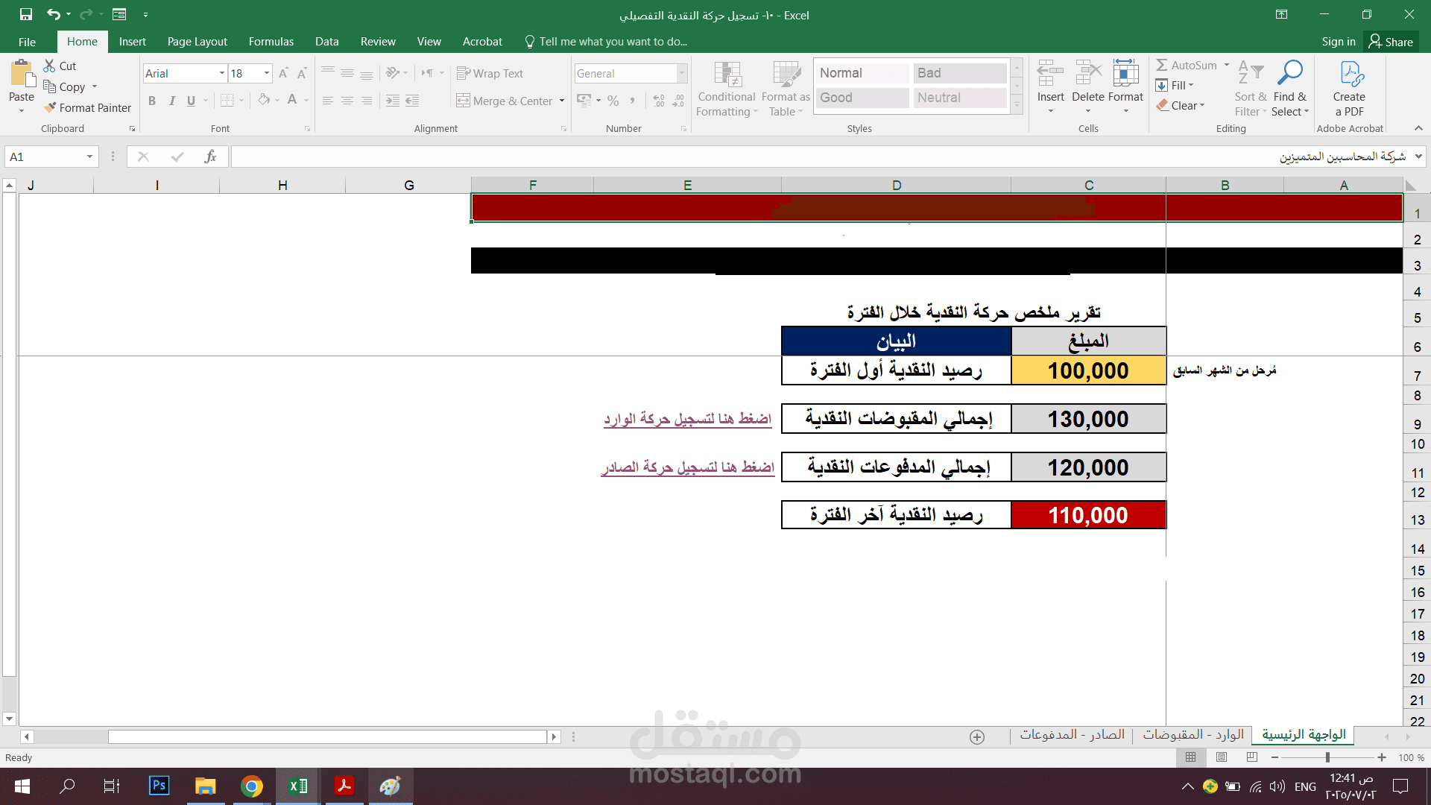Viewport: 1431px width, 805px height.
Task: Click the Delete cells icon
Action: click(1088, 75)
